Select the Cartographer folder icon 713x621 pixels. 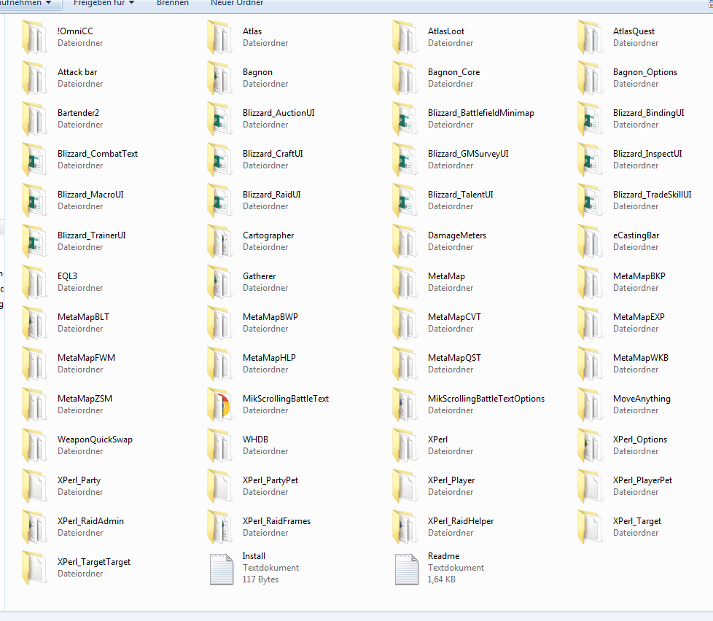(x=219, y=241)
